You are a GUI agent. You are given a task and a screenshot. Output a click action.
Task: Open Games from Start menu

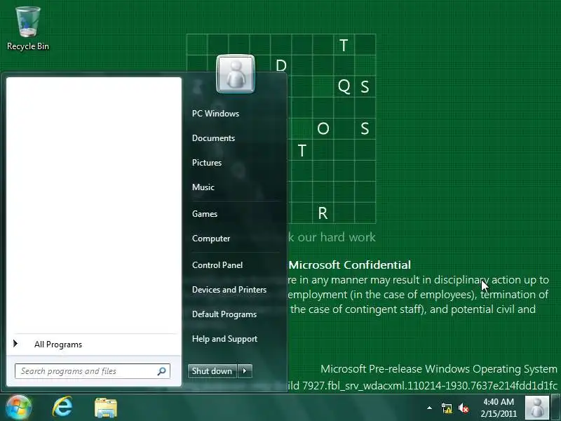205,214
